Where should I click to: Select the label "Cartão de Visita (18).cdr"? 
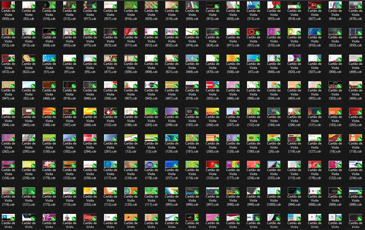pos(335,147)
